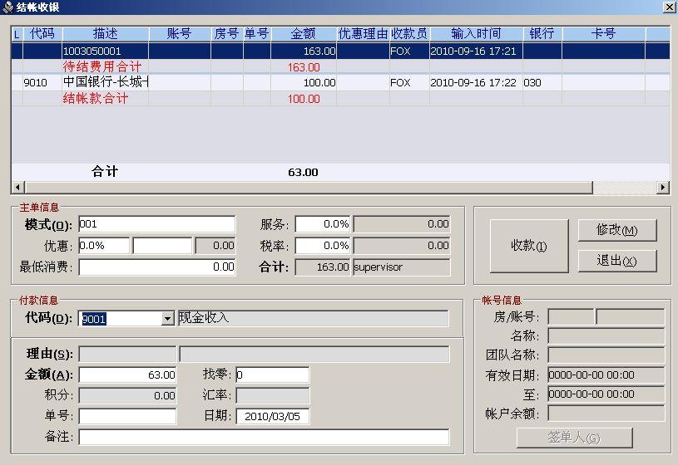The image size is (678, 465).
Task: Open the 代码 payment code dropdown
Action: click(167, 319)
